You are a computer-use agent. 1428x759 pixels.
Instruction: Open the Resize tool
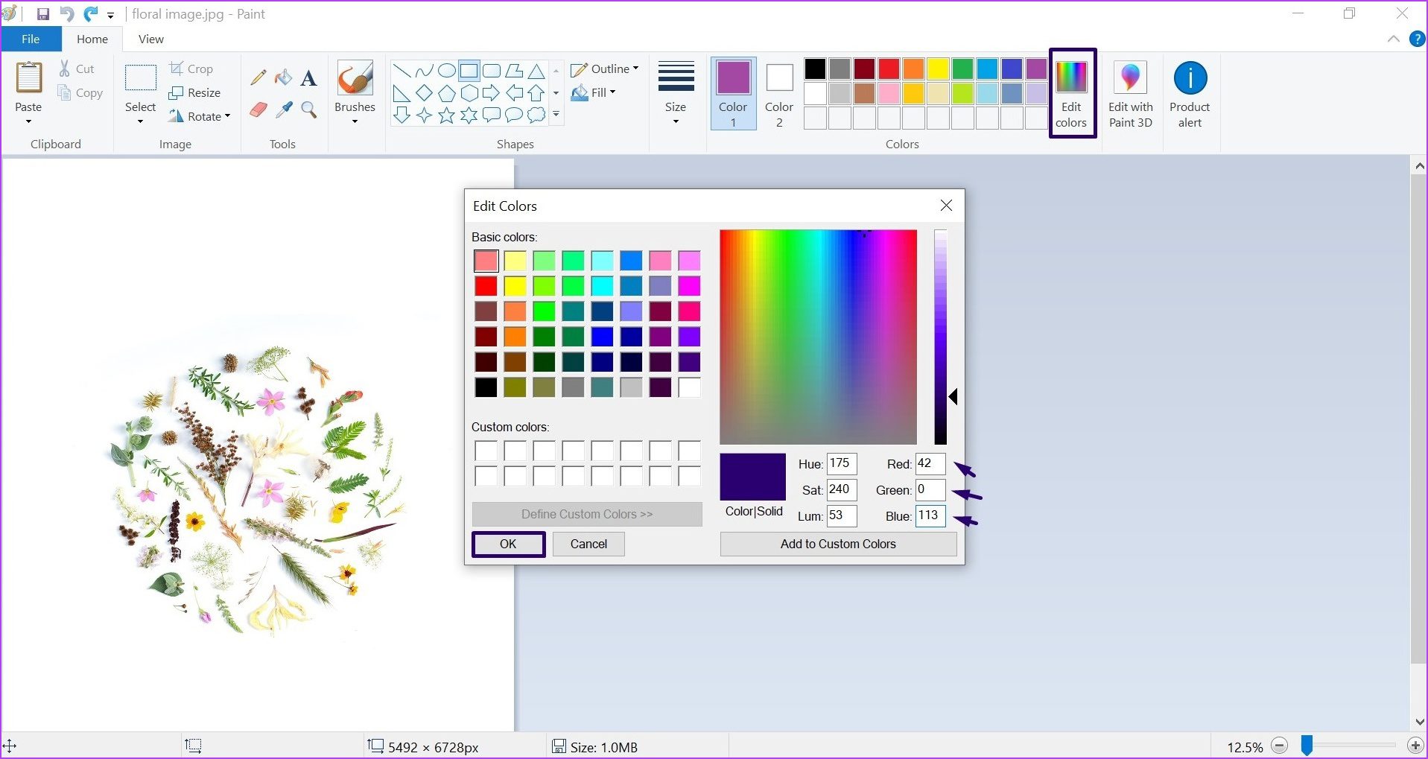195,92
